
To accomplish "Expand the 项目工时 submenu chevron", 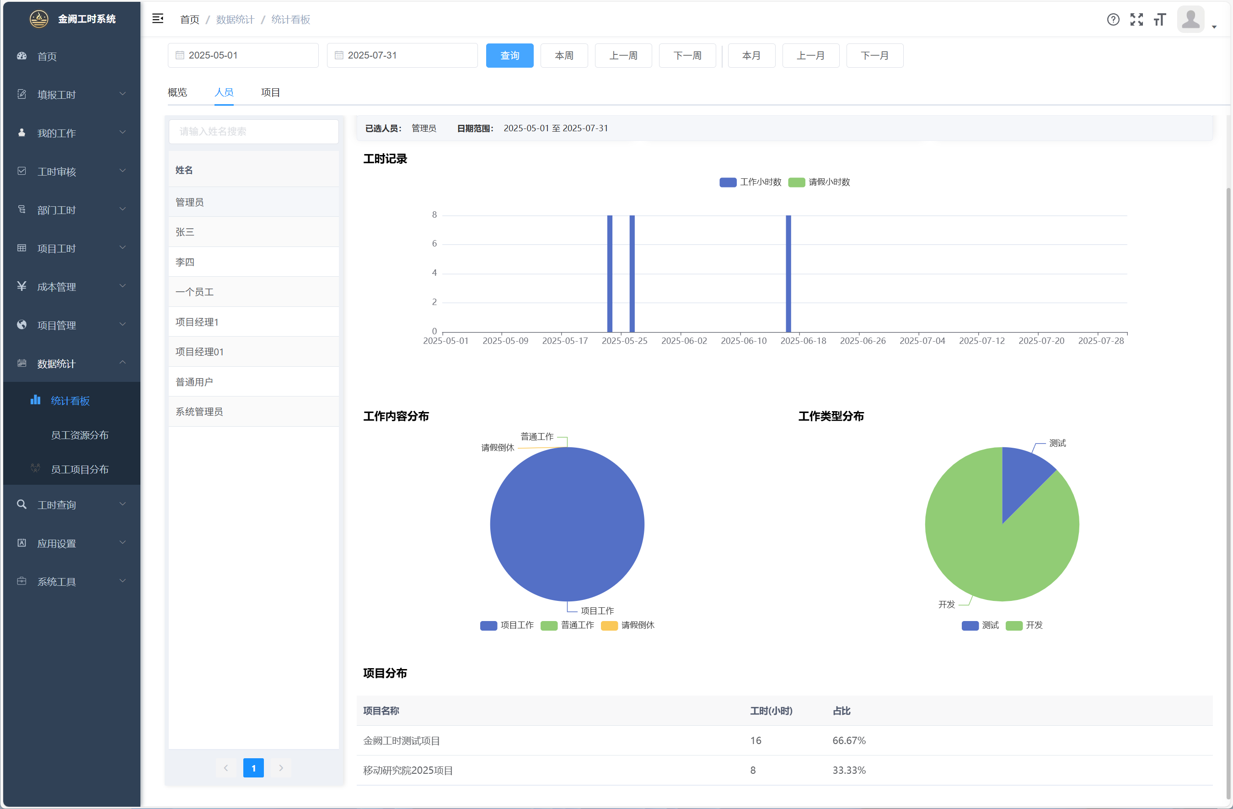I will coord(122,247).
